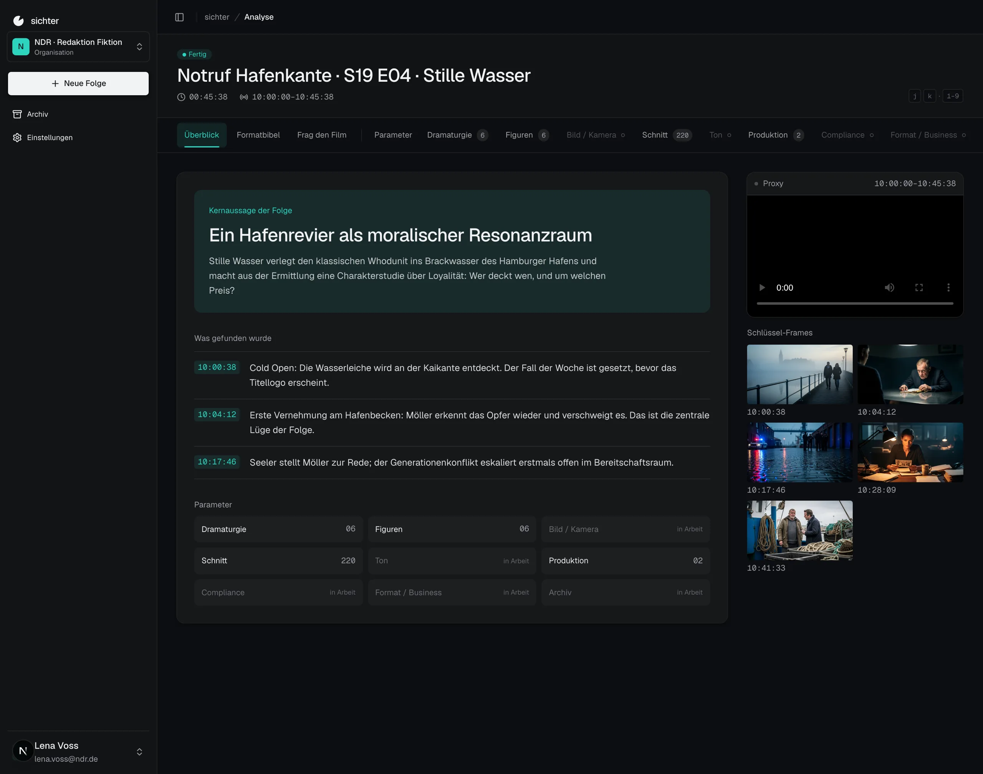The image size is (983, 774).
Task: Switch to the Formatbibel tab
Action: [258, 135]
